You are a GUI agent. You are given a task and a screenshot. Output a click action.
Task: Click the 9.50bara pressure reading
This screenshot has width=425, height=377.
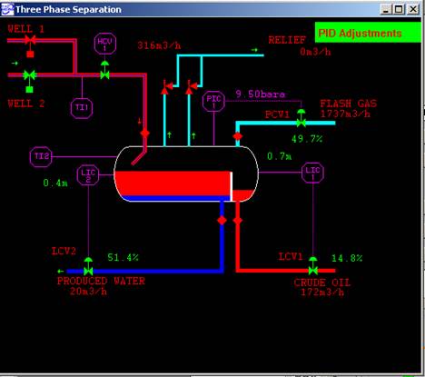point(260,94)
